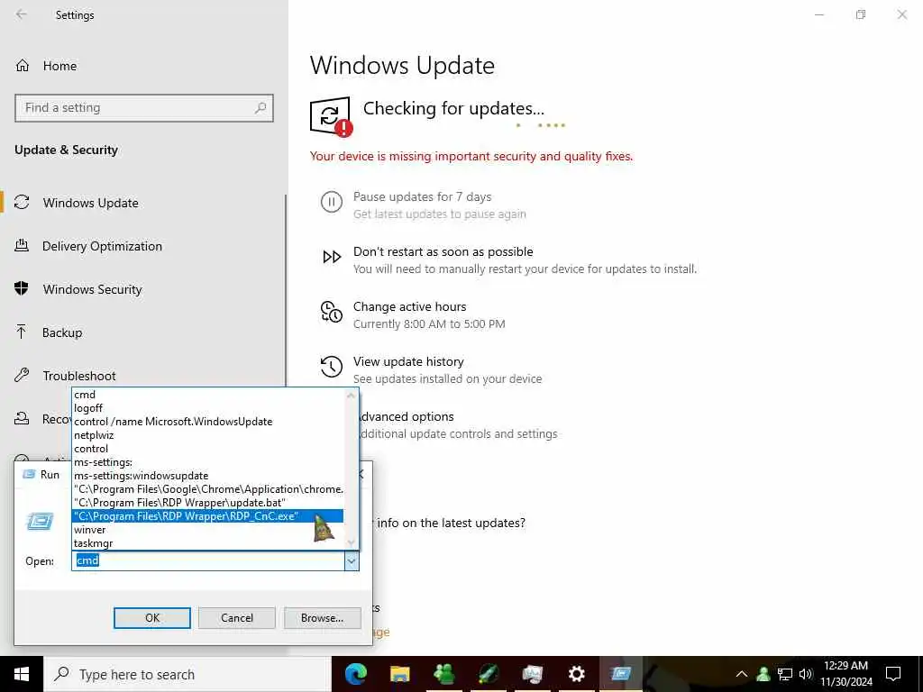Select winver in Run history list
Viewport: 923px width, 692px height.
point(208,530)
